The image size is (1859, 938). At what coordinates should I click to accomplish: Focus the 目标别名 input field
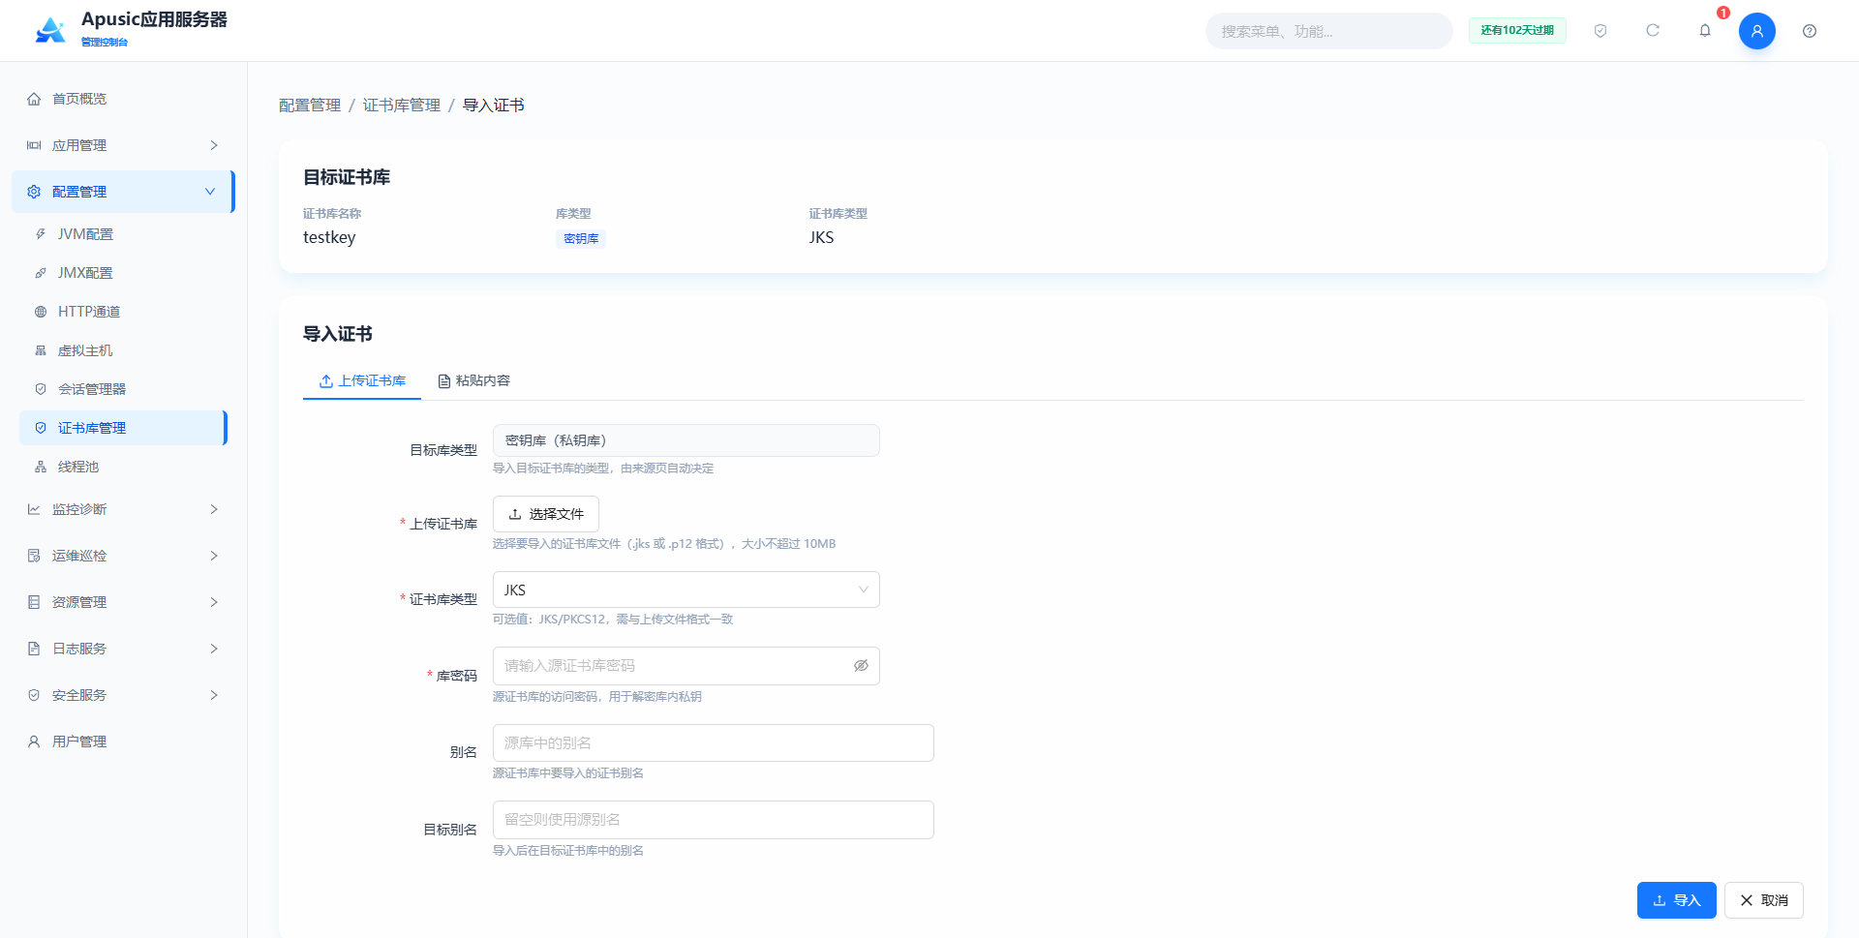(713, 820)
